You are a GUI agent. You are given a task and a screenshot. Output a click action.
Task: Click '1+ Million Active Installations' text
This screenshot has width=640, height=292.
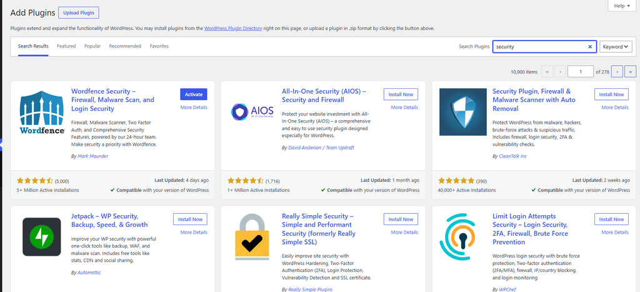tap(259, 190)
